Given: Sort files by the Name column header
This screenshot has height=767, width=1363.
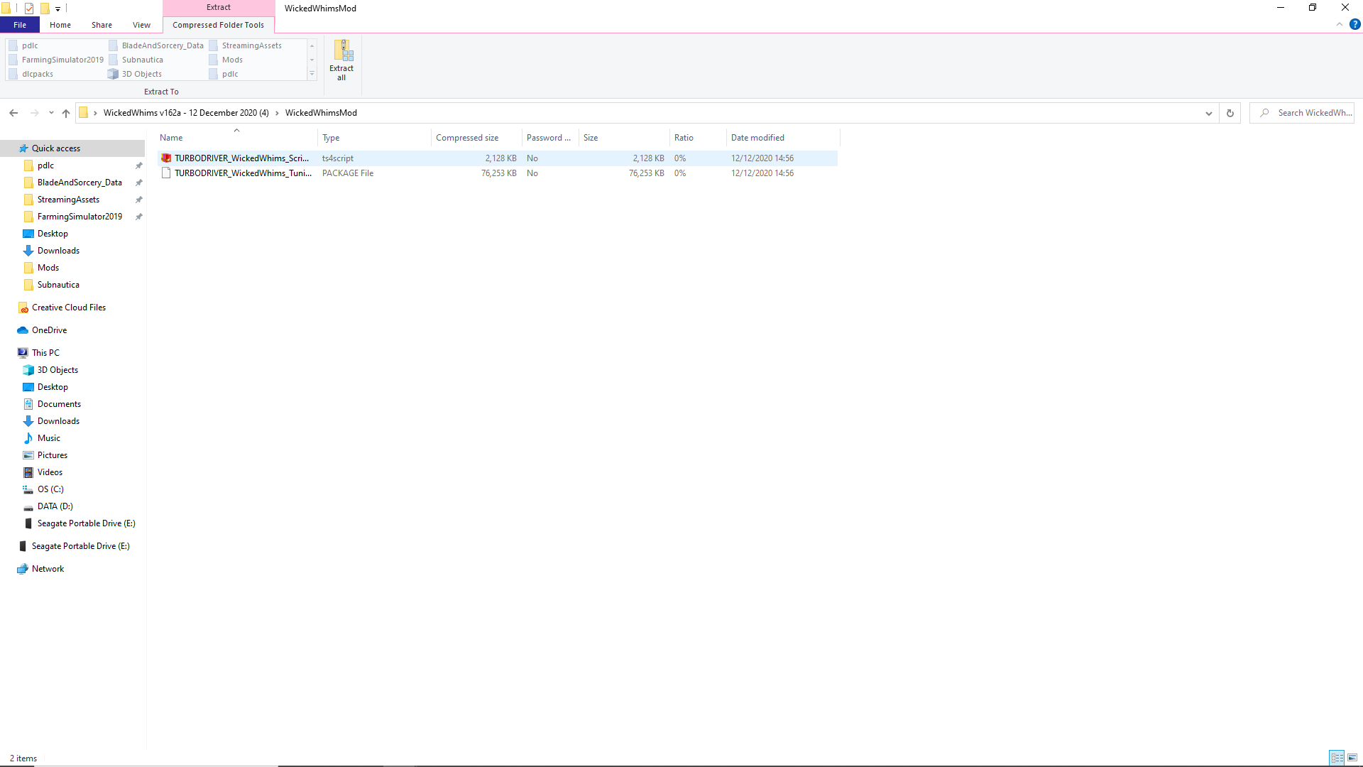Looking at the screenshot, I should click(x=170, y=137).
